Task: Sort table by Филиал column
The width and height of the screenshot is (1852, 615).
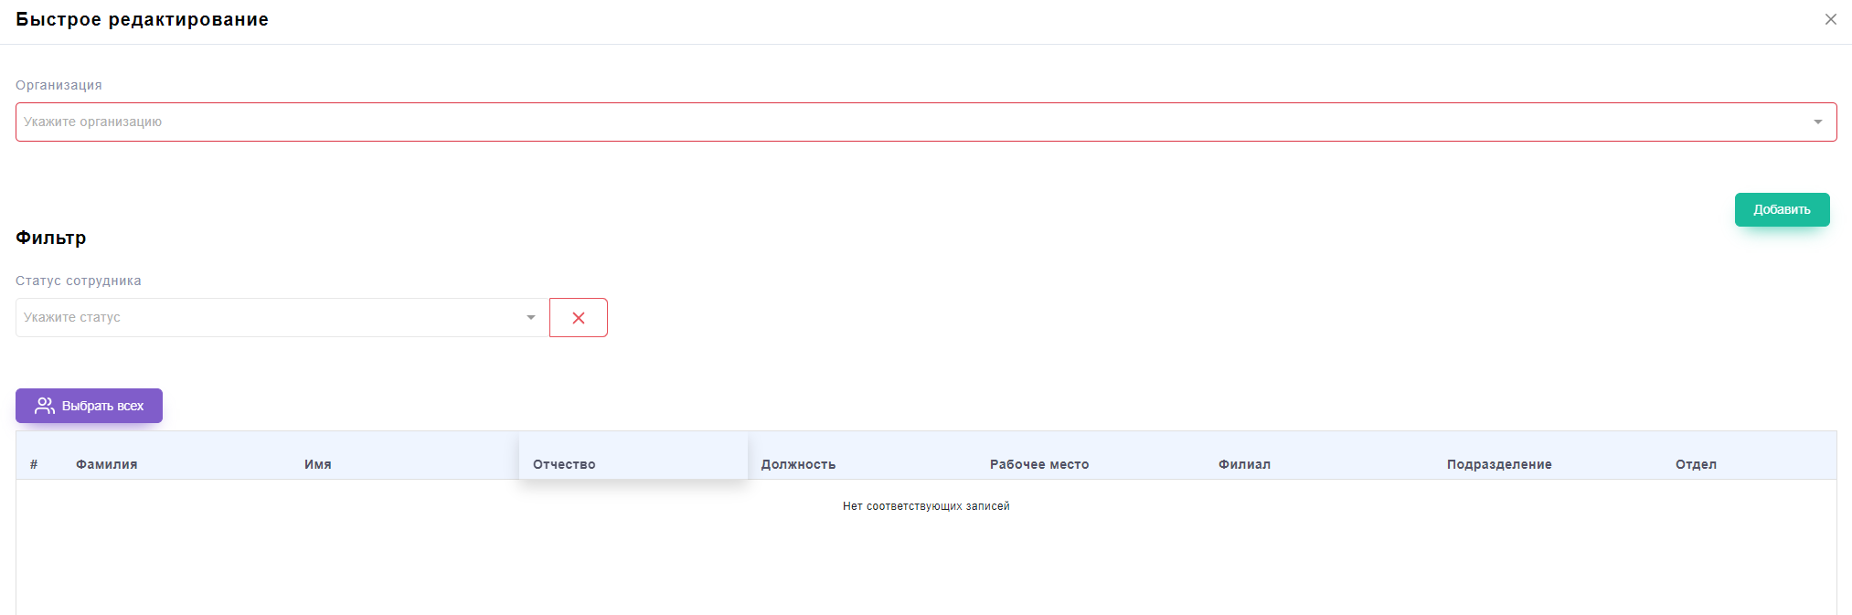Action: click(x=1244, y=464)
